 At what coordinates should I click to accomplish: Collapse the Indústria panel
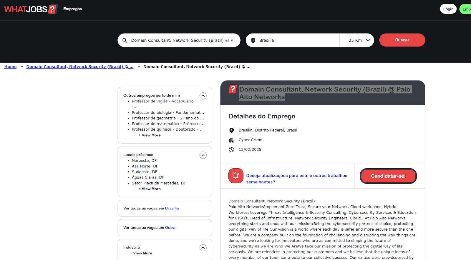(x=203, y=248)
